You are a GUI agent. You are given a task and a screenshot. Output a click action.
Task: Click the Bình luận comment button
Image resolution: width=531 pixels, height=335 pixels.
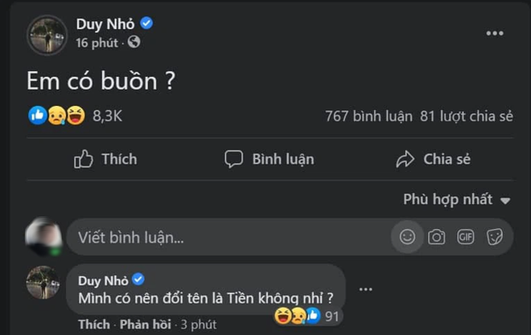(x=270, y=159)
